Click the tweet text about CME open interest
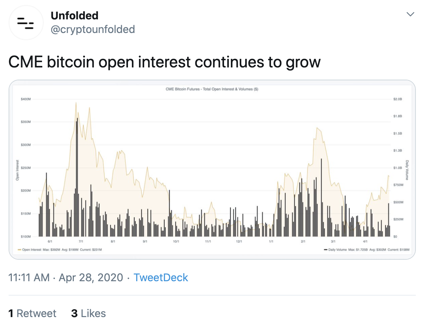The image size is (423, 330). point(164,62)
